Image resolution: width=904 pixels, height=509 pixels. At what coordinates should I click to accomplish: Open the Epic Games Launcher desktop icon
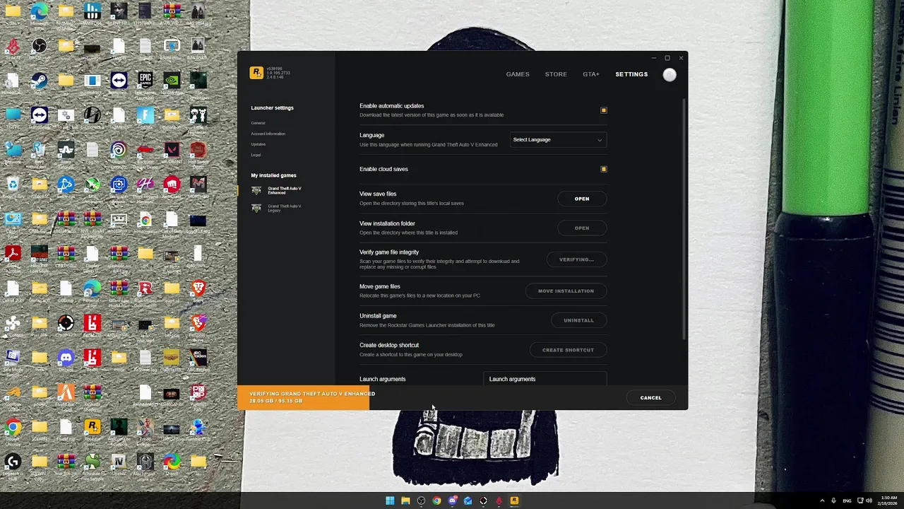coord(145,83)
